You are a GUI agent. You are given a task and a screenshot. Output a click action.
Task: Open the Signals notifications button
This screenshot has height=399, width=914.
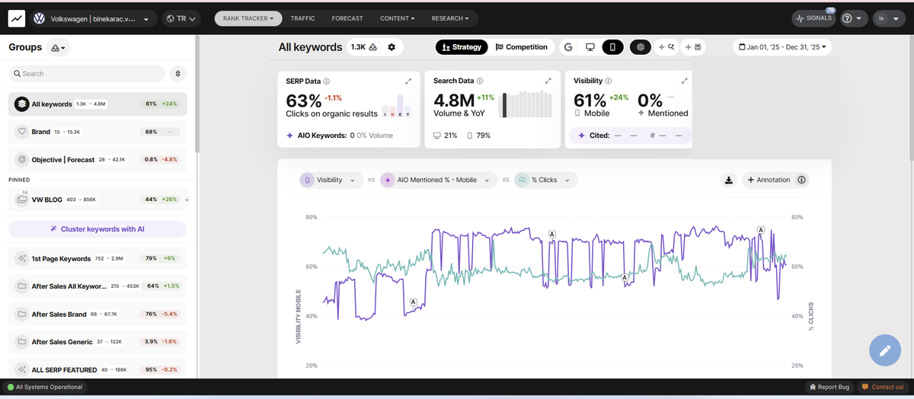[x=813, y=18]
